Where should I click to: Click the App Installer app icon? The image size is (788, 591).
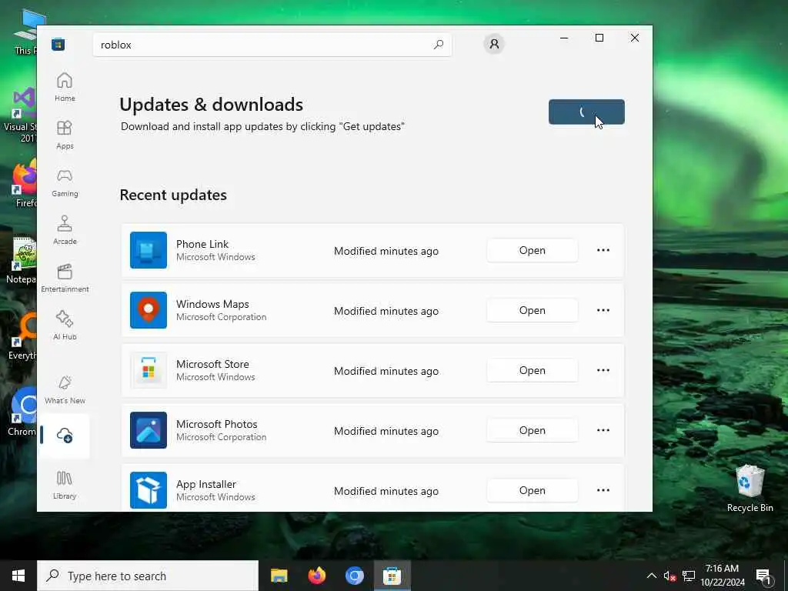click(x=149, y=490)
